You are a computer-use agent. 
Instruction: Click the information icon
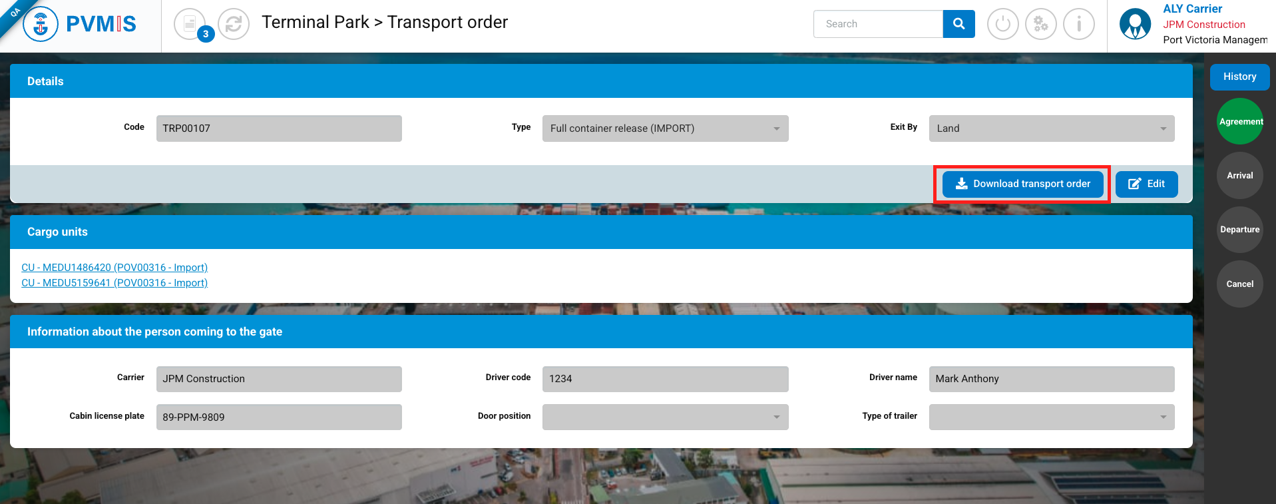tap(1078, 25)
